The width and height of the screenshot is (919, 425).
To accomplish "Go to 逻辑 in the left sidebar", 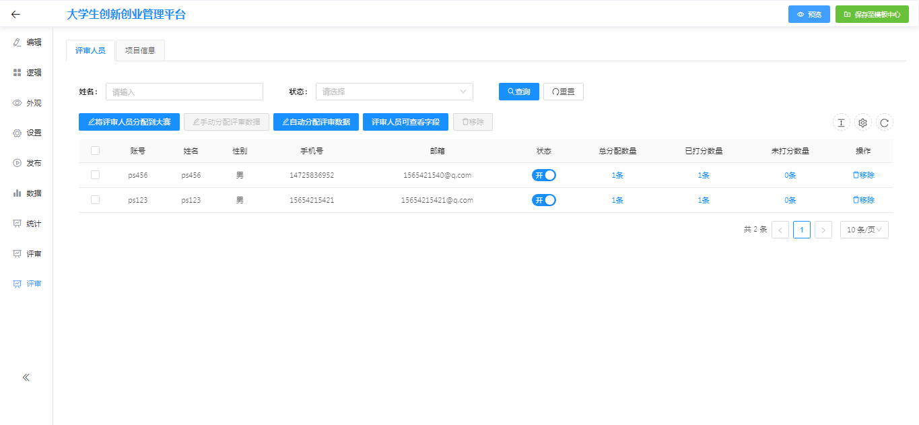I will point(27,73).
